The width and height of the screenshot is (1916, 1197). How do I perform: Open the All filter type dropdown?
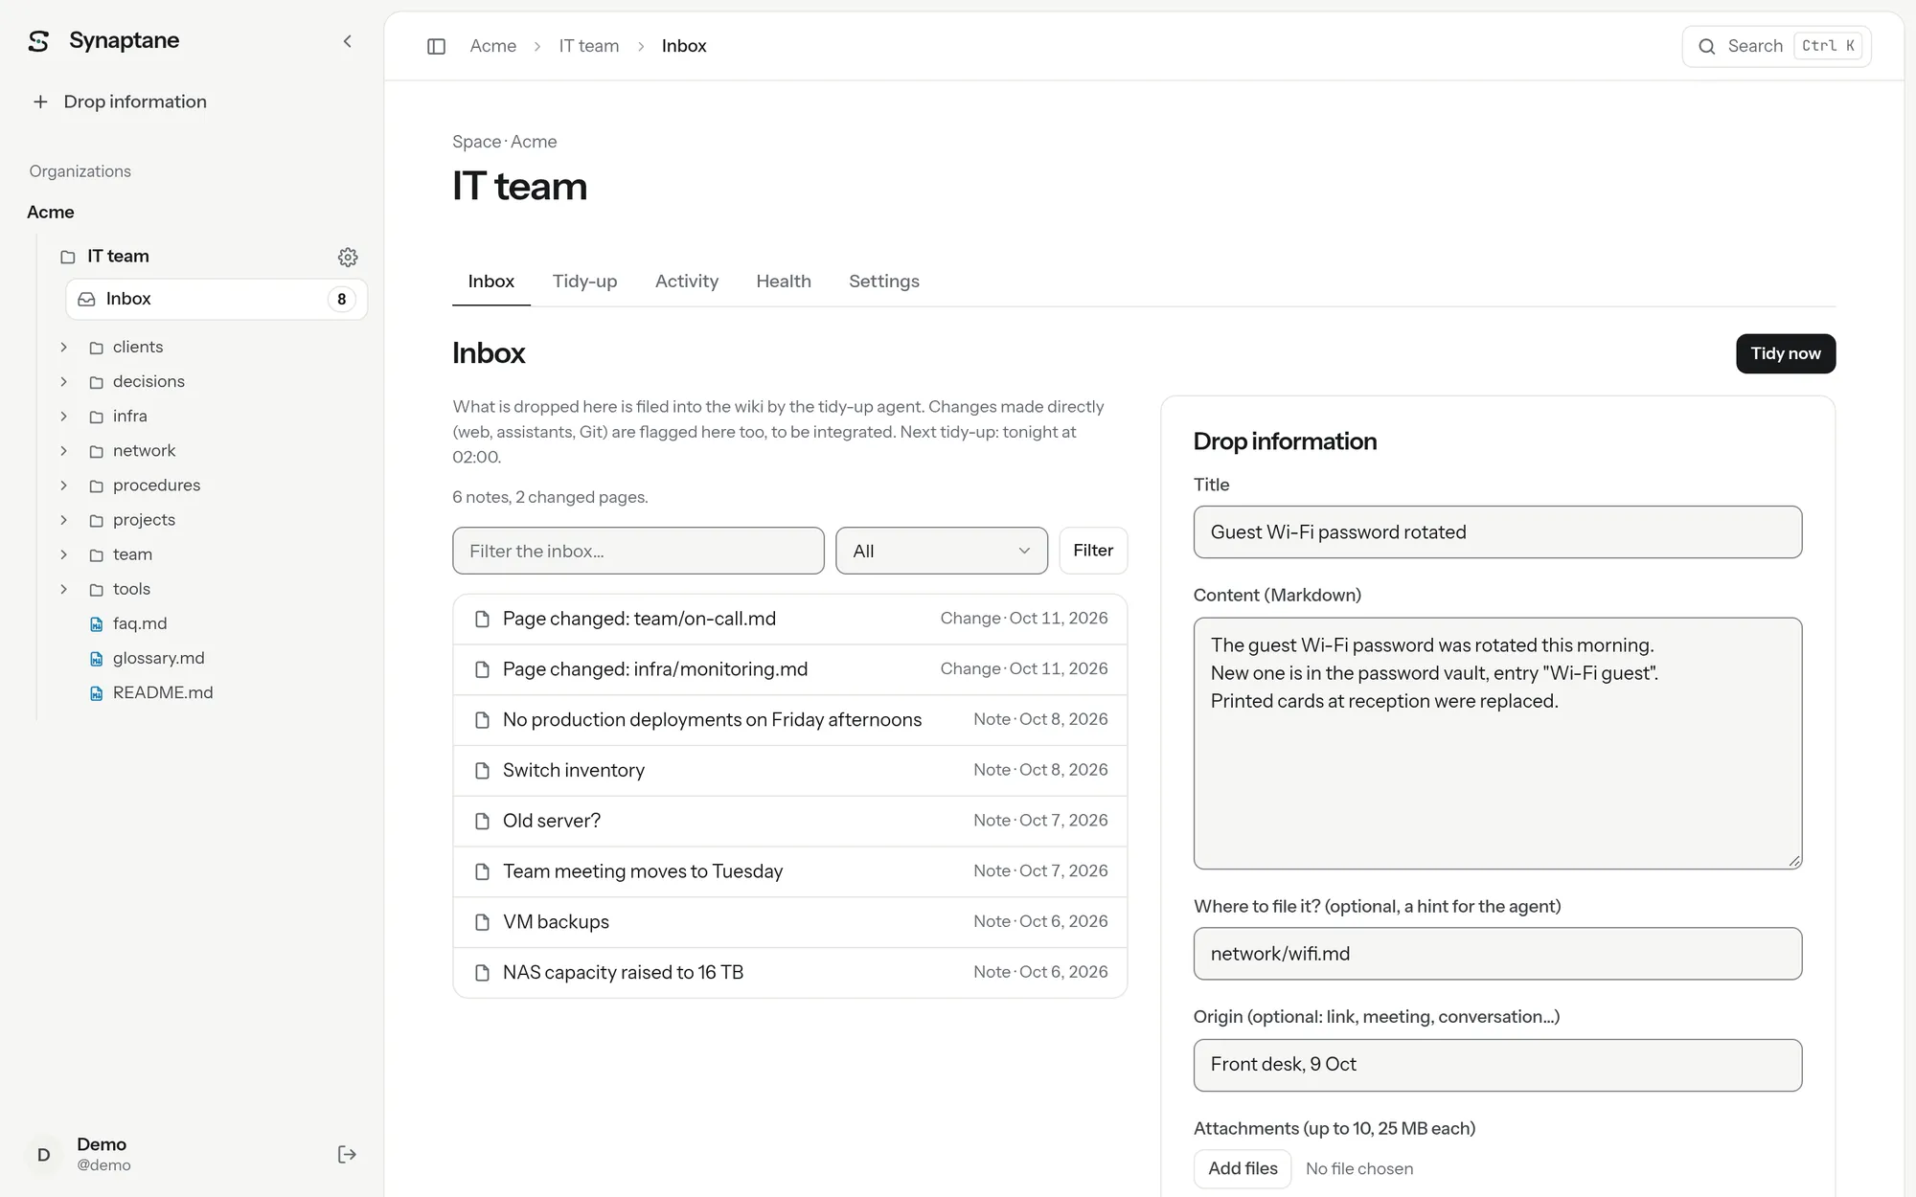coord(942,551)
